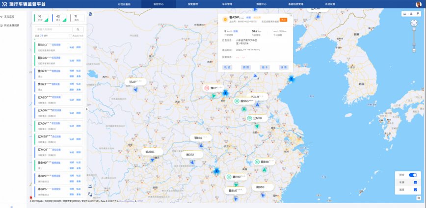Collapse the status cards using the small arrow

[x=59, y=25]
